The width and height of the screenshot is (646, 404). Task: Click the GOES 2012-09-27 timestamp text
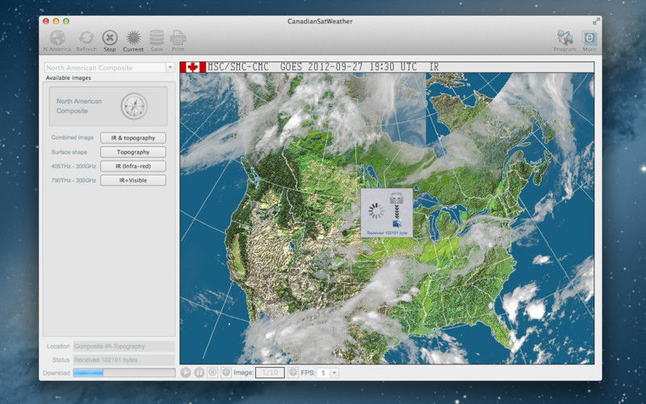[x=349, y=67]
